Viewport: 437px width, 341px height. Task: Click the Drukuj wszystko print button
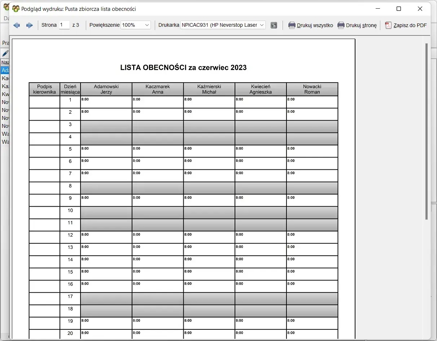310,25
